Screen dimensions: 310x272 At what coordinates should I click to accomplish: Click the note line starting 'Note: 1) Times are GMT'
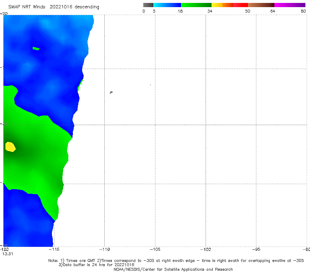pos(176,261)
